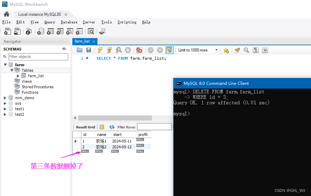Refresh schemas list icon
The width and height of the screenshot is (311, 196).
tap(64, 49)
